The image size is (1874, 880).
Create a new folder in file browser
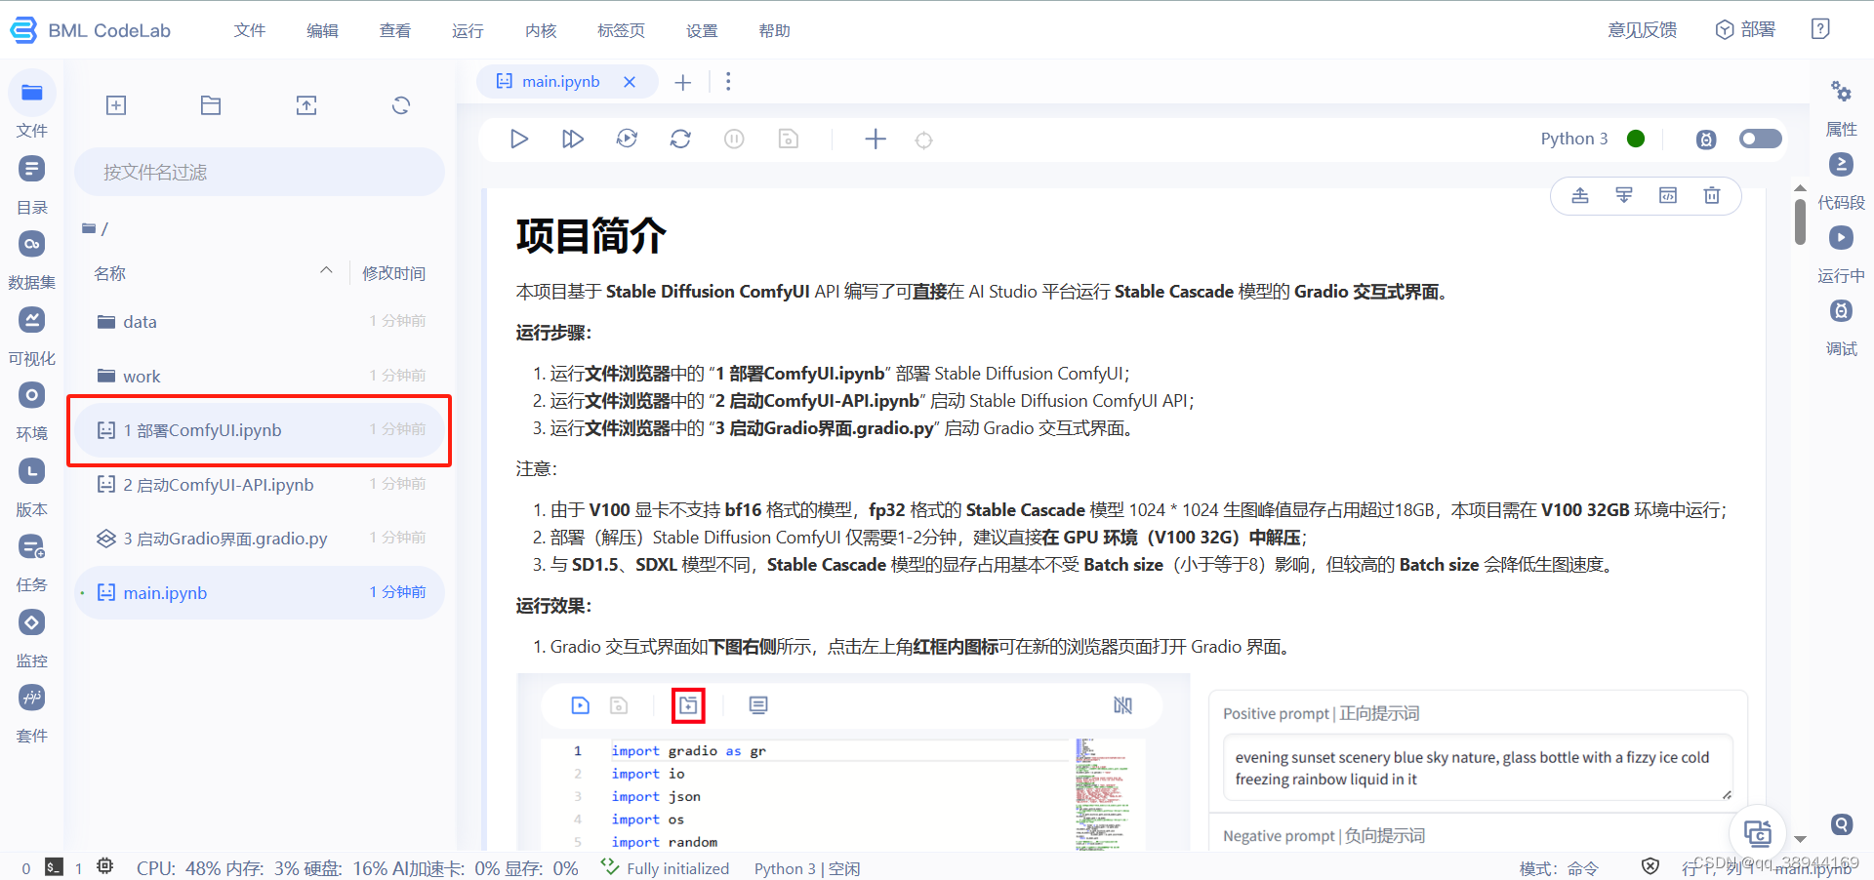coord(211,105)
